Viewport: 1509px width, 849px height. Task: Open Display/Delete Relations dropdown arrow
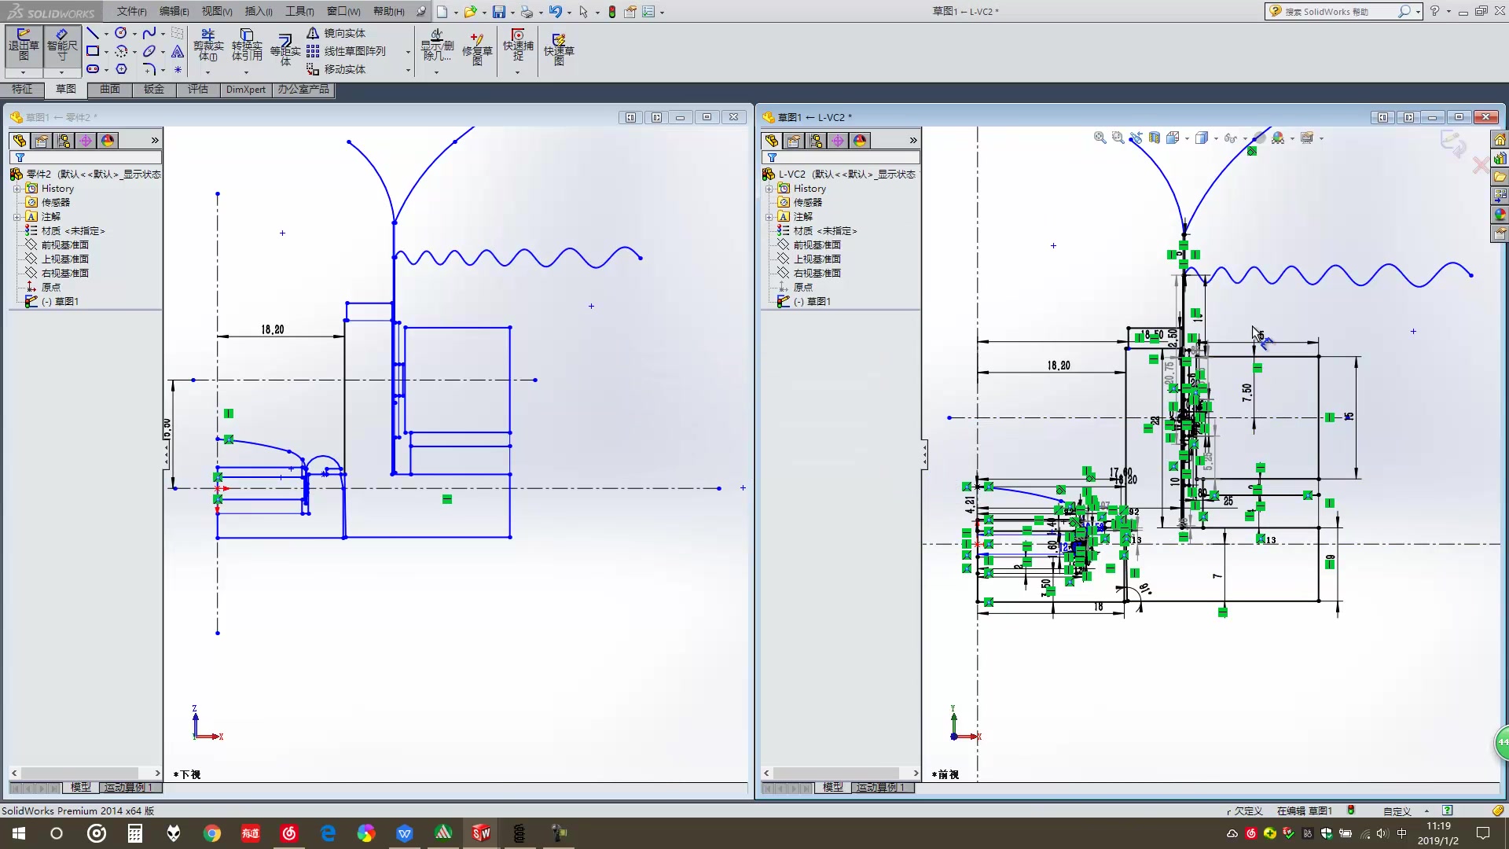436,72
